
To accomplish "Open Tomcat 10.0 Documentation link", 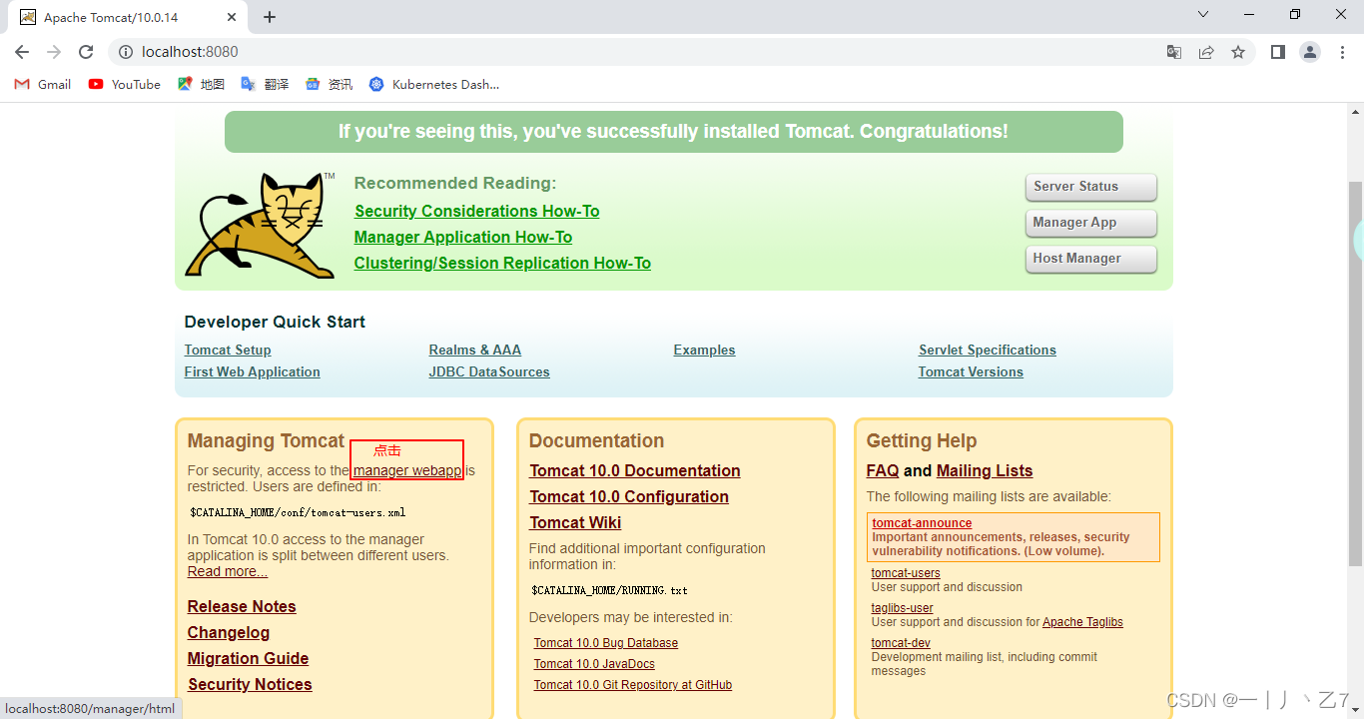I will (x=635, y=470).
